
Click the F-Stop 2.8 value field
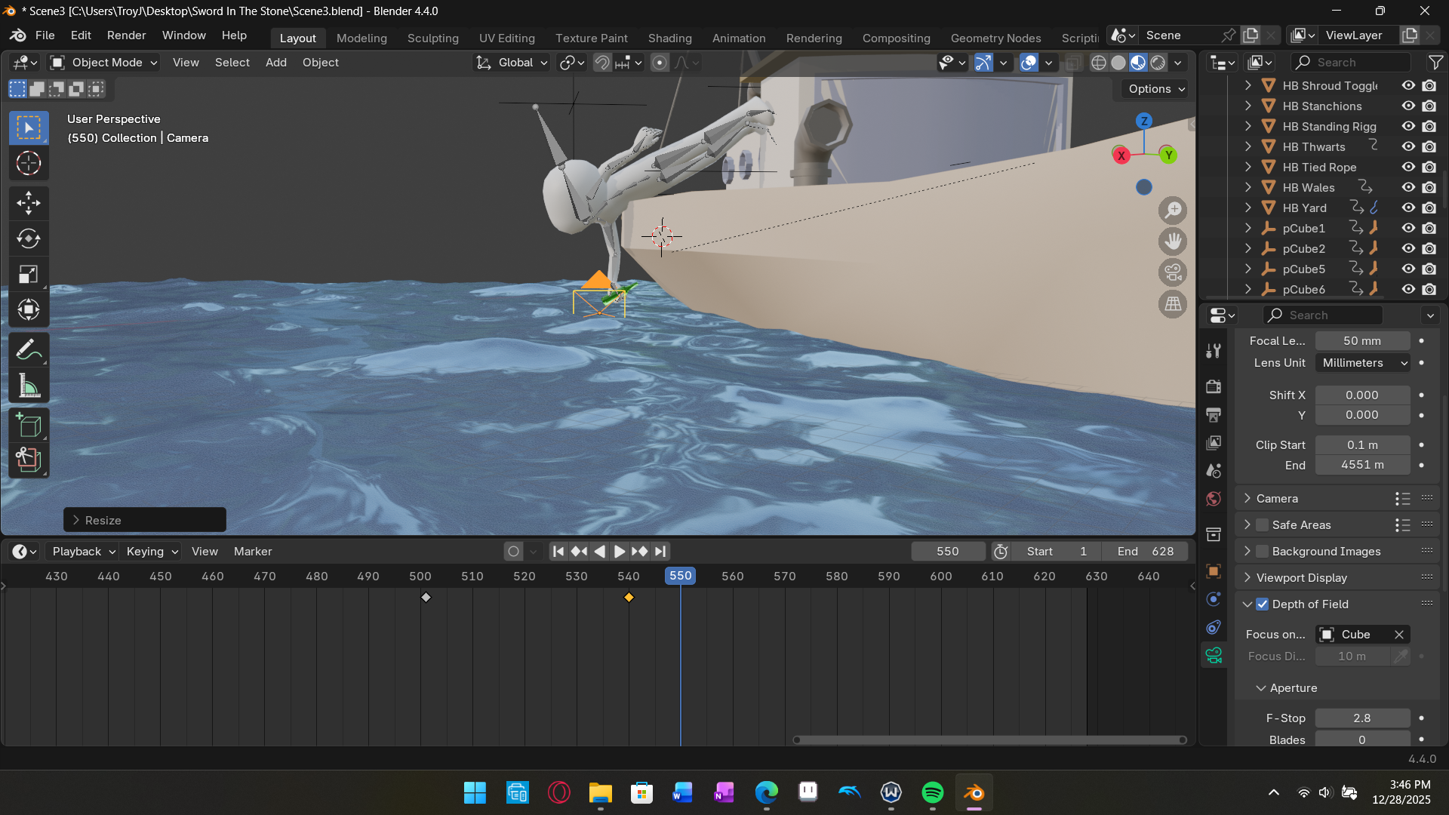tap(1362, 718)
